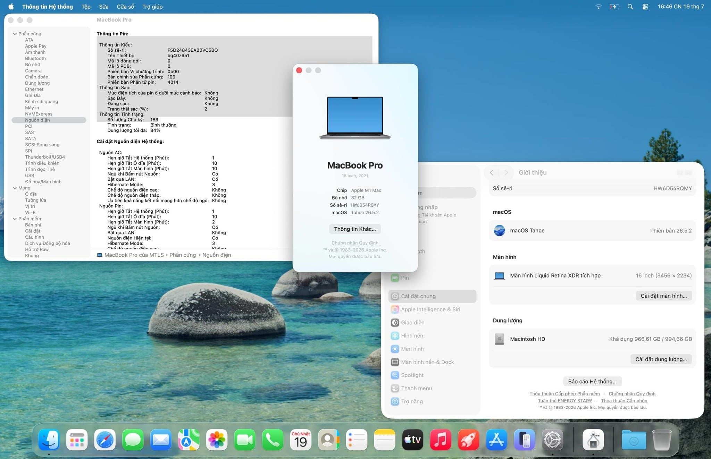
Task: Select Cài đặt under Phần mềm
Action: point(49,231)
